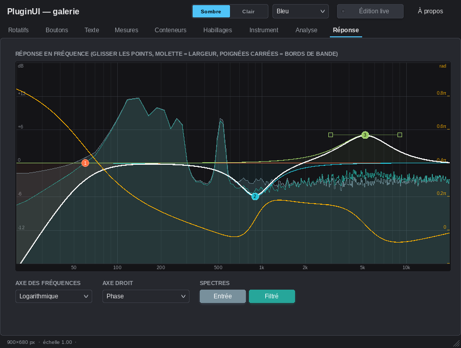Viewport: 461px width, 348px height.
Task: Click the left square band-edge handle of band 3
Action: coord(330,135)
